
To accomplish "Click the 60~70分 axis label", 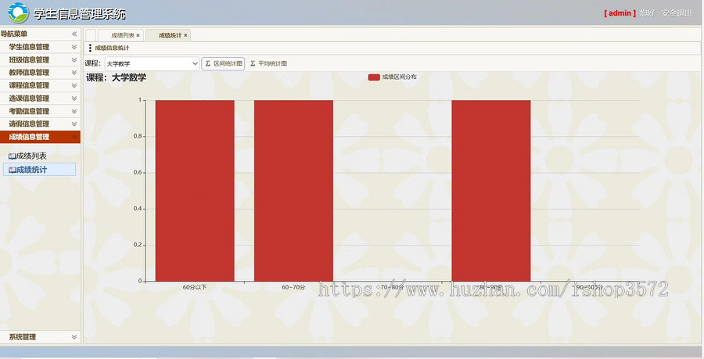I will 293,287.
